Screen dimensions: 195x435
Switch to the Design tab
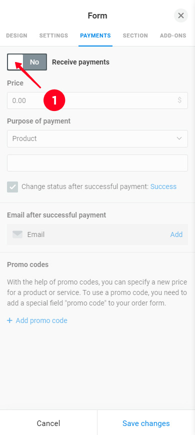point(16,35)
